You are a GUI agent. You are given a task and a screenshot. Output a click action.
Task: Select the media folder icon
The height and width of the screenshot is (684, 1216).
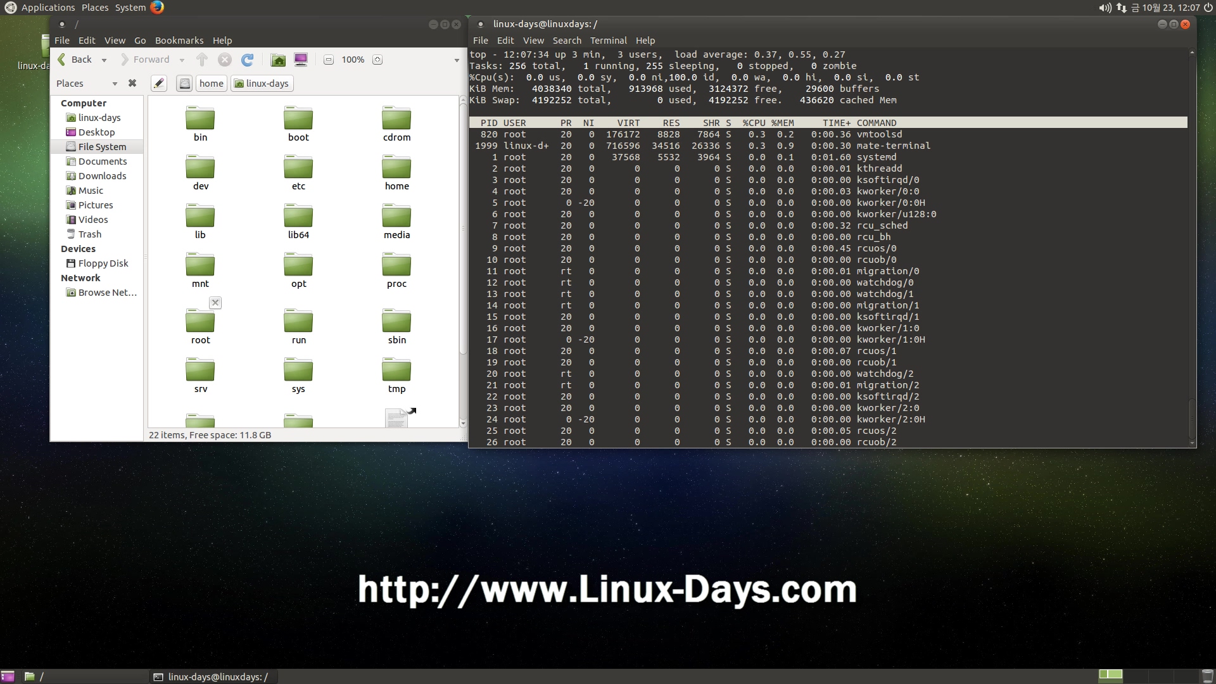[396, 215]
